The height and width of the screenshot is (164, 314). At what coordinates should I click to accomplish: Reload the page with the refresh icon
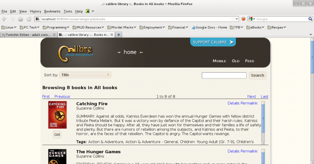(29, 19)
